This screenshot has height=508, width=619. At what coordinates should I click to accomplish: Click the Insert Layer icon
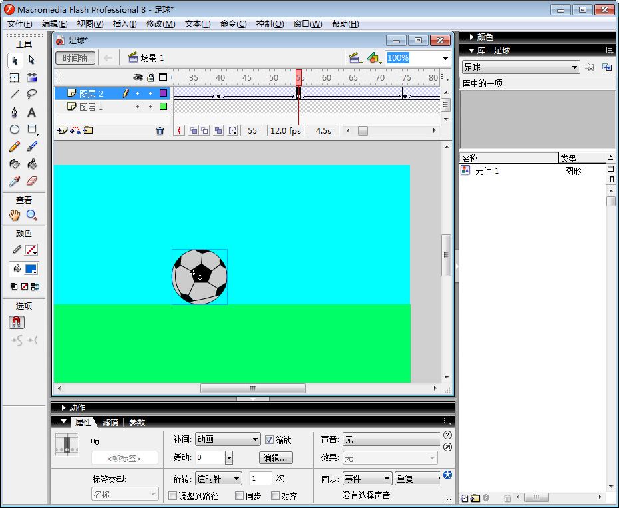click(62, 130)
